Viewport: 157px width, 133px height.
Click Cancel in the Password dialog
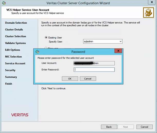(88, 79)
